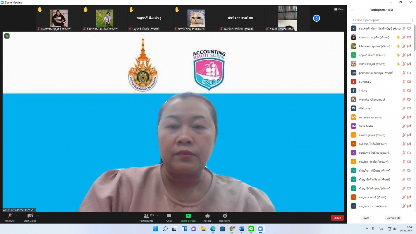
Task: Show hidden system tray icons
Action: coord(367,229)
